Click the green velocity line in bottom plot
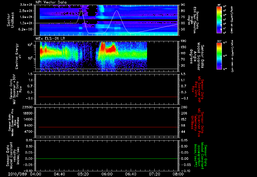The width and height of the screenshot is (257, 177). [107, 158]
